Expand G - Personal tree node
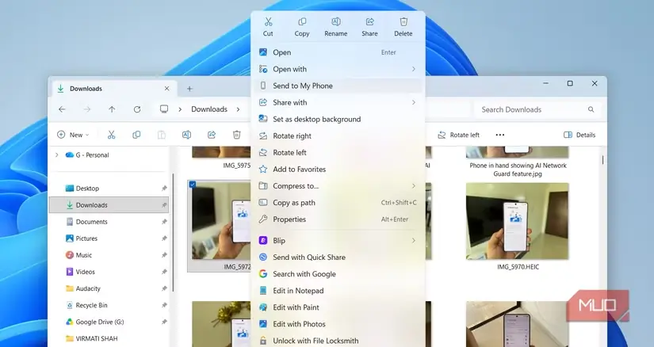The height and width of the screenshot is (347, 654). click(57, 154)
